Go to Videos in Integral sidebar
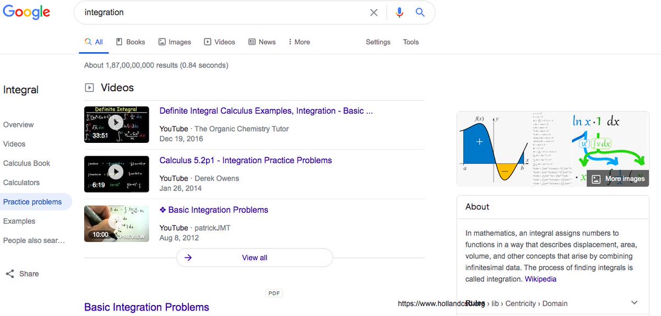The image size is (661, 316). coord(14,144)
